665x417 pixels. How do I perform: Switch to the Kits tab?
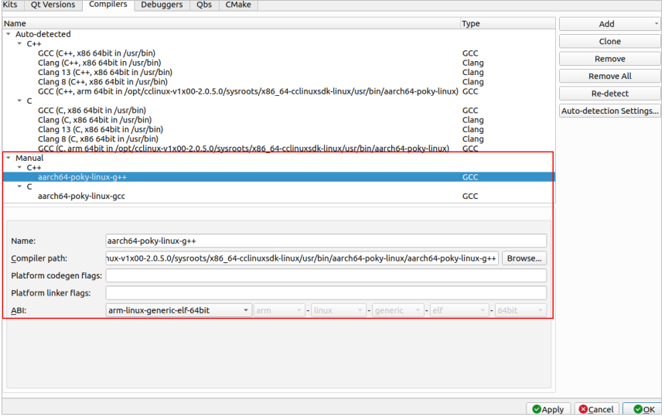click(10, 5)
